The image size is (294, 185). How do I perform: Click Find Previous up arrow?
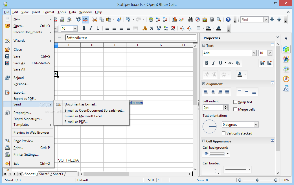tap(279, 19)
